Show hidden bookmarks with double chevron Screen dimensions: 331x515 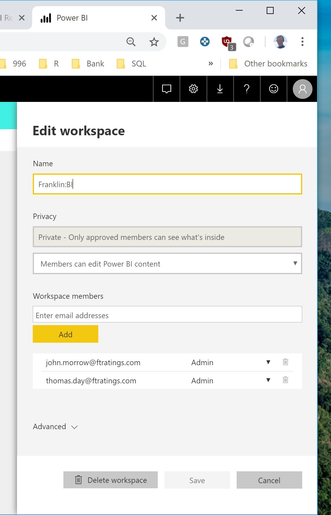[211, 64]
